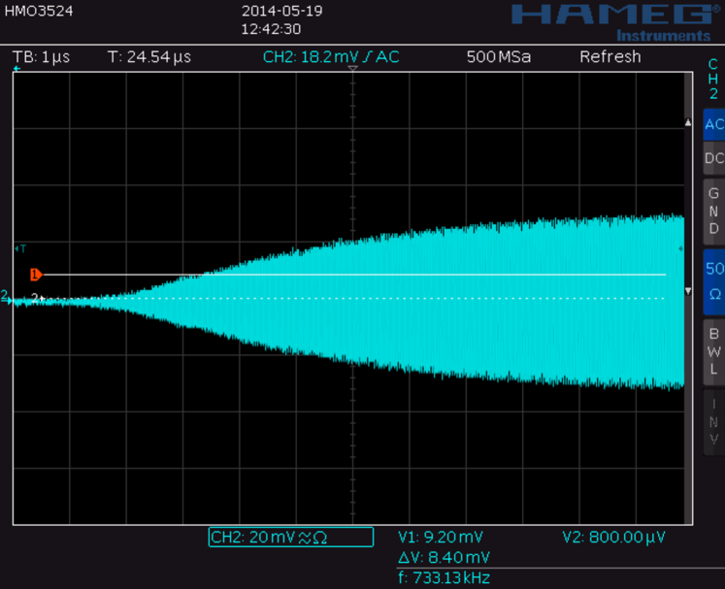This screenshot has width=725, height=589.
Task: Toggle the BWL bandwidth limit
Action: point(713,351)
